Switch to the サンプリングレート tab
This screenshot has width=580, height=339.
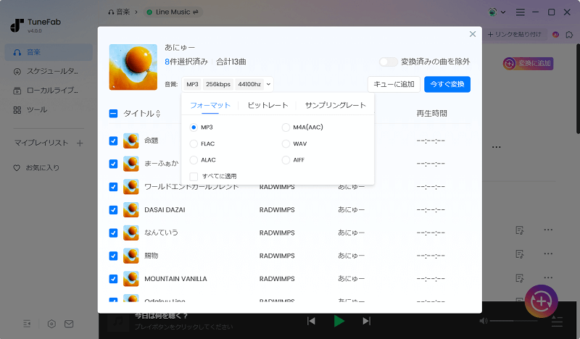pyautogui.click(x=335, y=105)
